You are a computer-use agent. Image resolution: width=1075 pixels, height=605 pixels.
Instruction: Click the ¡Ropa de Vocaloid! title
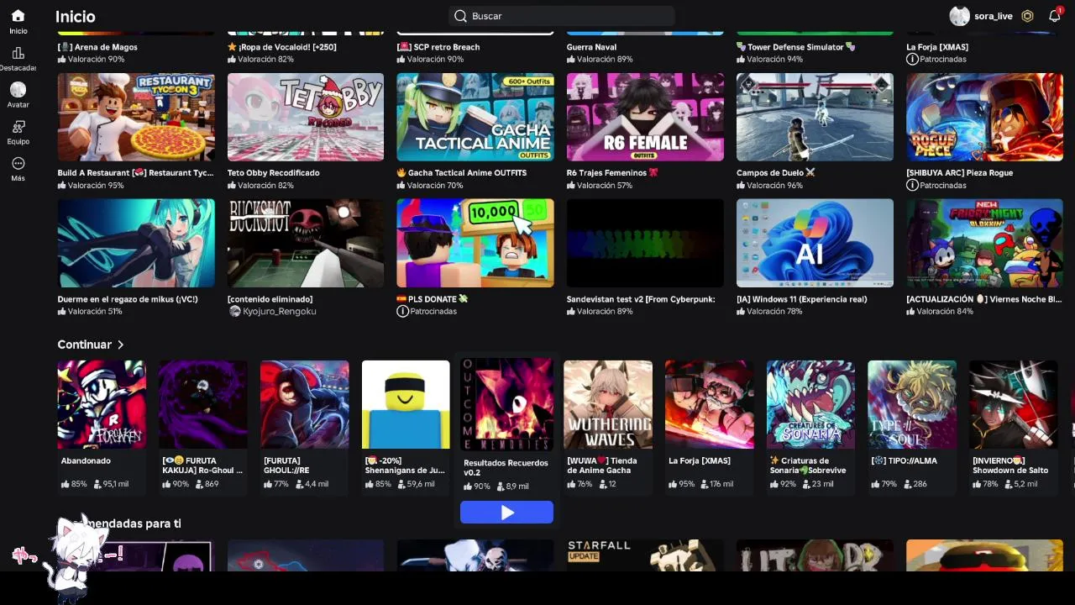(282, 47)
